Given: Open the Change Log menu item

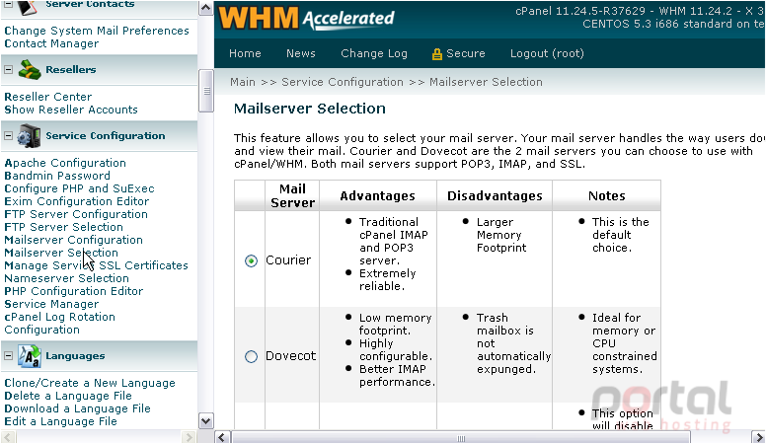Looking at the screenshot, I should pos(374,53).
